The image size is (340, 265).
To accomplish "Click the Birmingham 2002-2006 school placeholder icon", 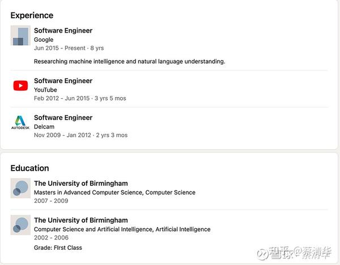I will click(x=20, y=225).
